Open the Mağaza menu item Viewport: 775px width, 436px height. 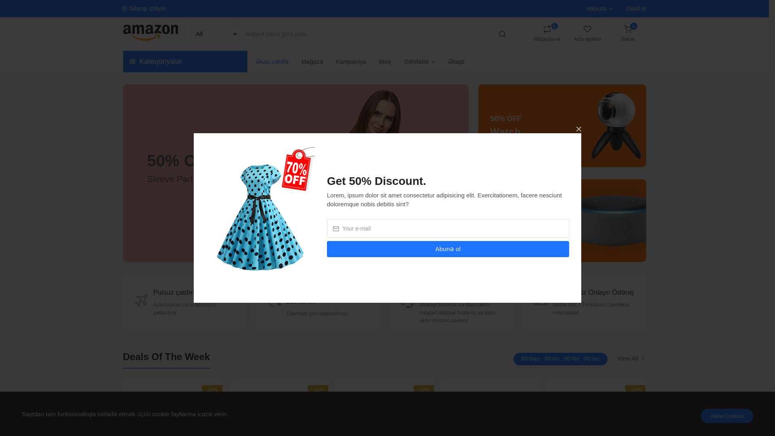pyautogui.click(x=312, y=62)
